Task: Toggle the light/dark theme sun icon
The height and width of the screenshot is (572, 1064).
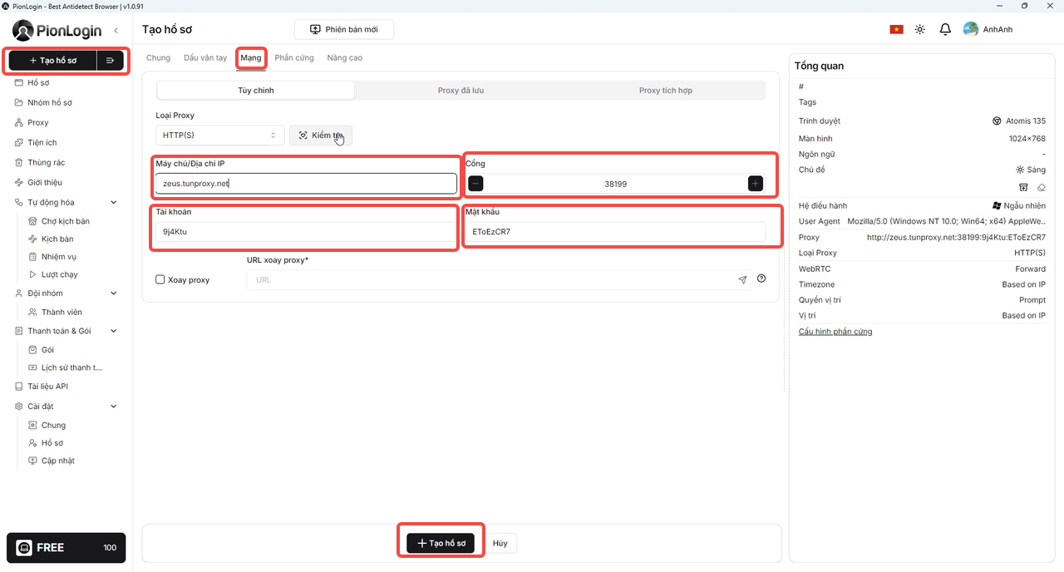Action: pyautogui.click(x=920, y=29)
